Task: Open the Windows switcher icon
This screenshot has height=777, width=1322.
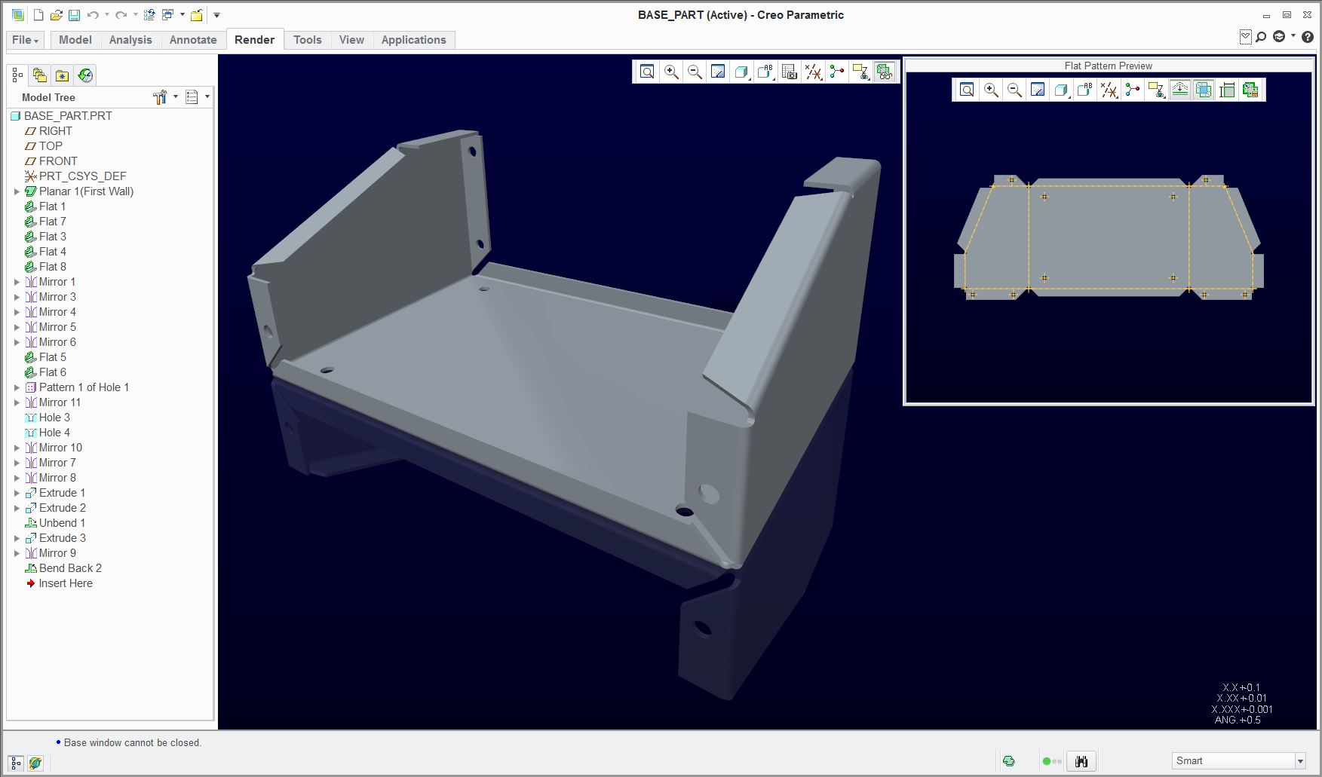Action: [168, 14]
